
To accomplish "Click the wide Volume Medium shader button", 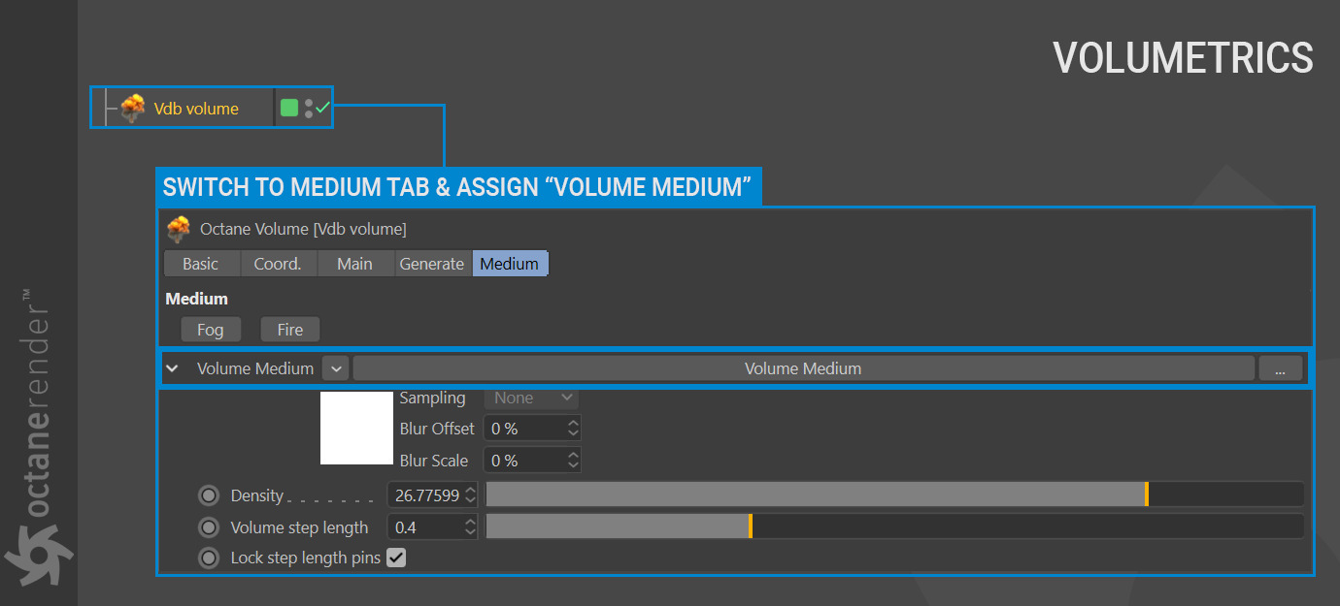I will pyautogui.click(x=802, y=368).
